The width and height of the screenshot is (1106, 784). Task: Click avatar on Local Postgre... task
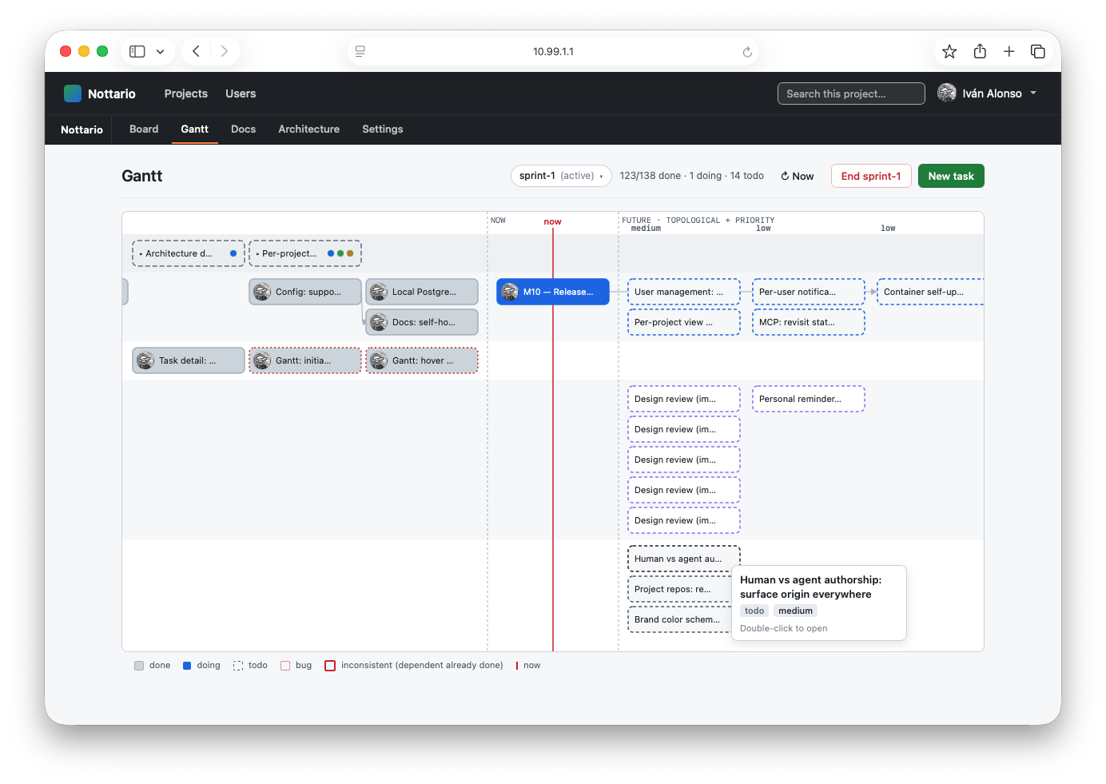pos(379,292)
